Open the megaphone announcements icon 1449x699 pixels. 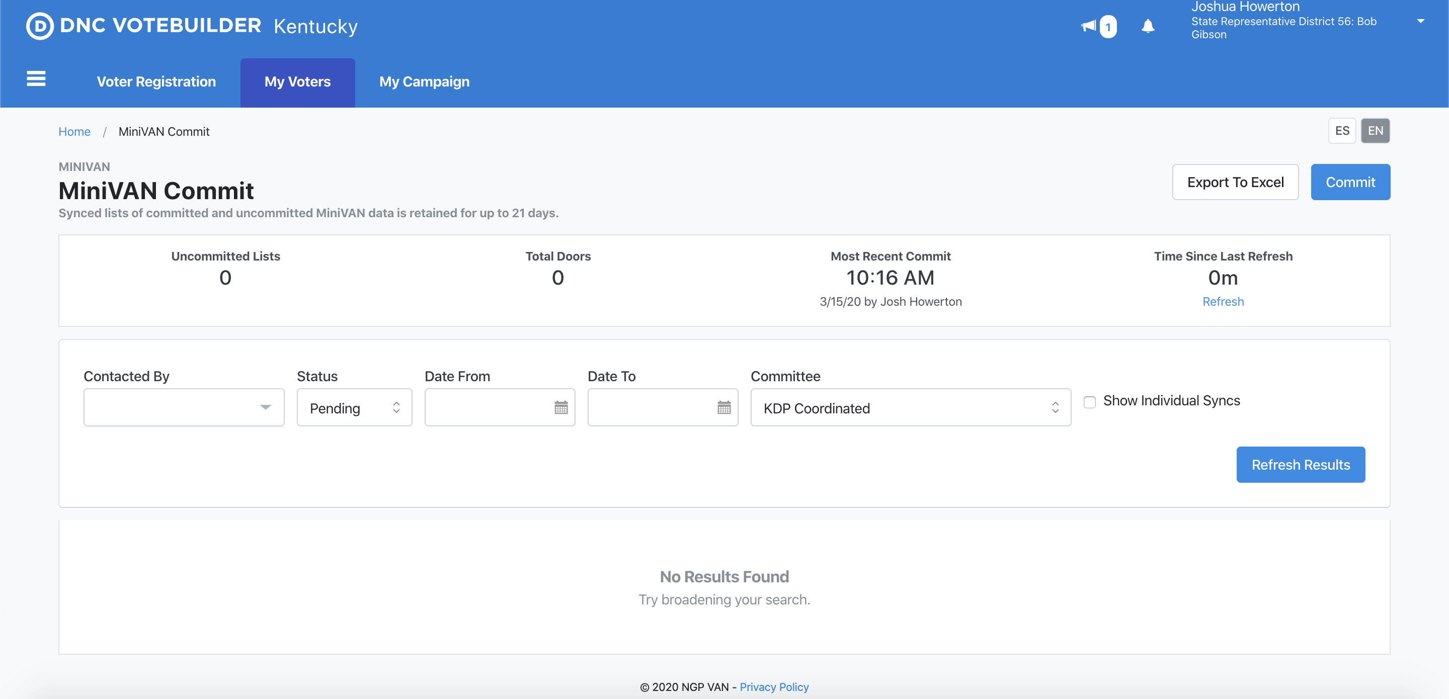1088,26
